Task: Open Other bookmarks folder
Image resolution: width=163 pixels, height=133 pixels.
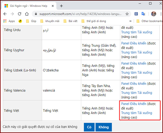Action: coord(149,21)
